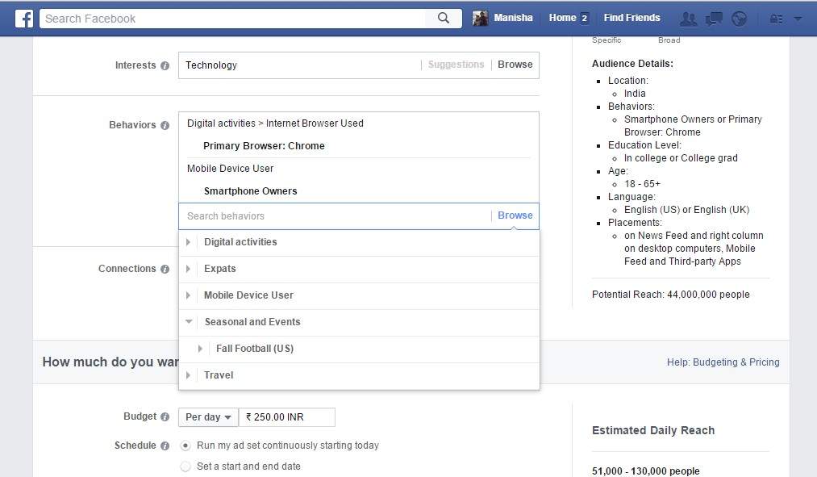The width and height of the screenshot is (817, 477).
Task: Expand the Travel behaviors category
Action: point(189,375)
